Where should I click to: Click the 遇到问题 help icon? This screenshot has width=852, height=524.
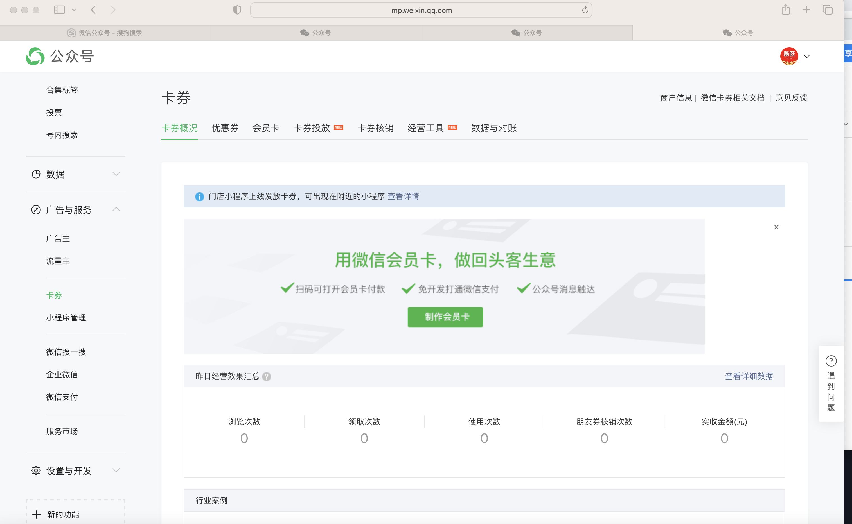coord(831,361)
